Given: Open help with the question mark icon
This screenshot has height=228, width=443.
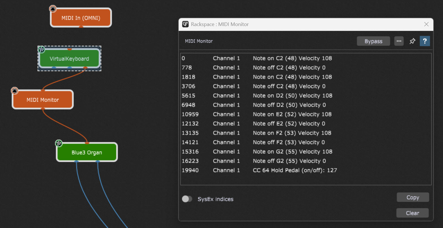Looking at the screenshot, I should point(425,41).
